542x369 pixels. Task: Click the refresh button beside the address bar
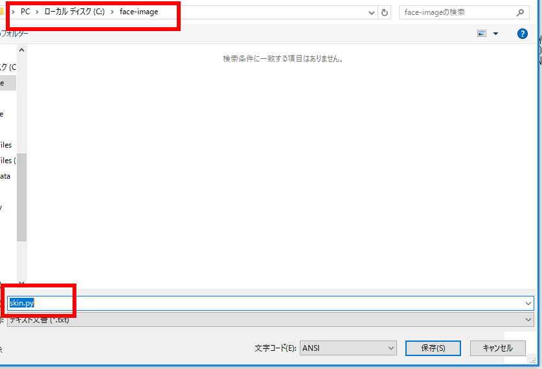click(x=385, y=12)
